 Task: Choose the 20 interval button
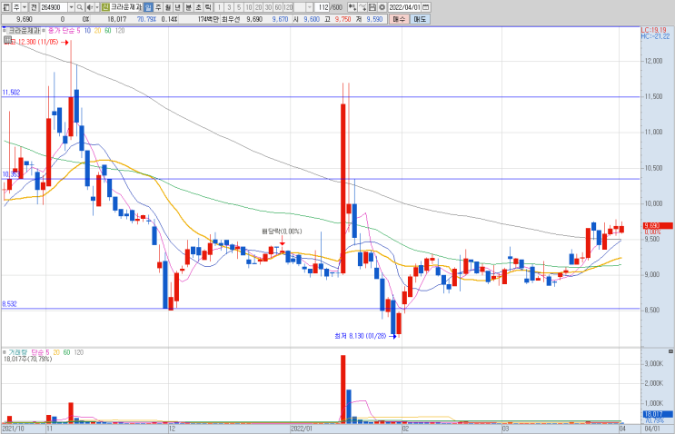point(258,7)
